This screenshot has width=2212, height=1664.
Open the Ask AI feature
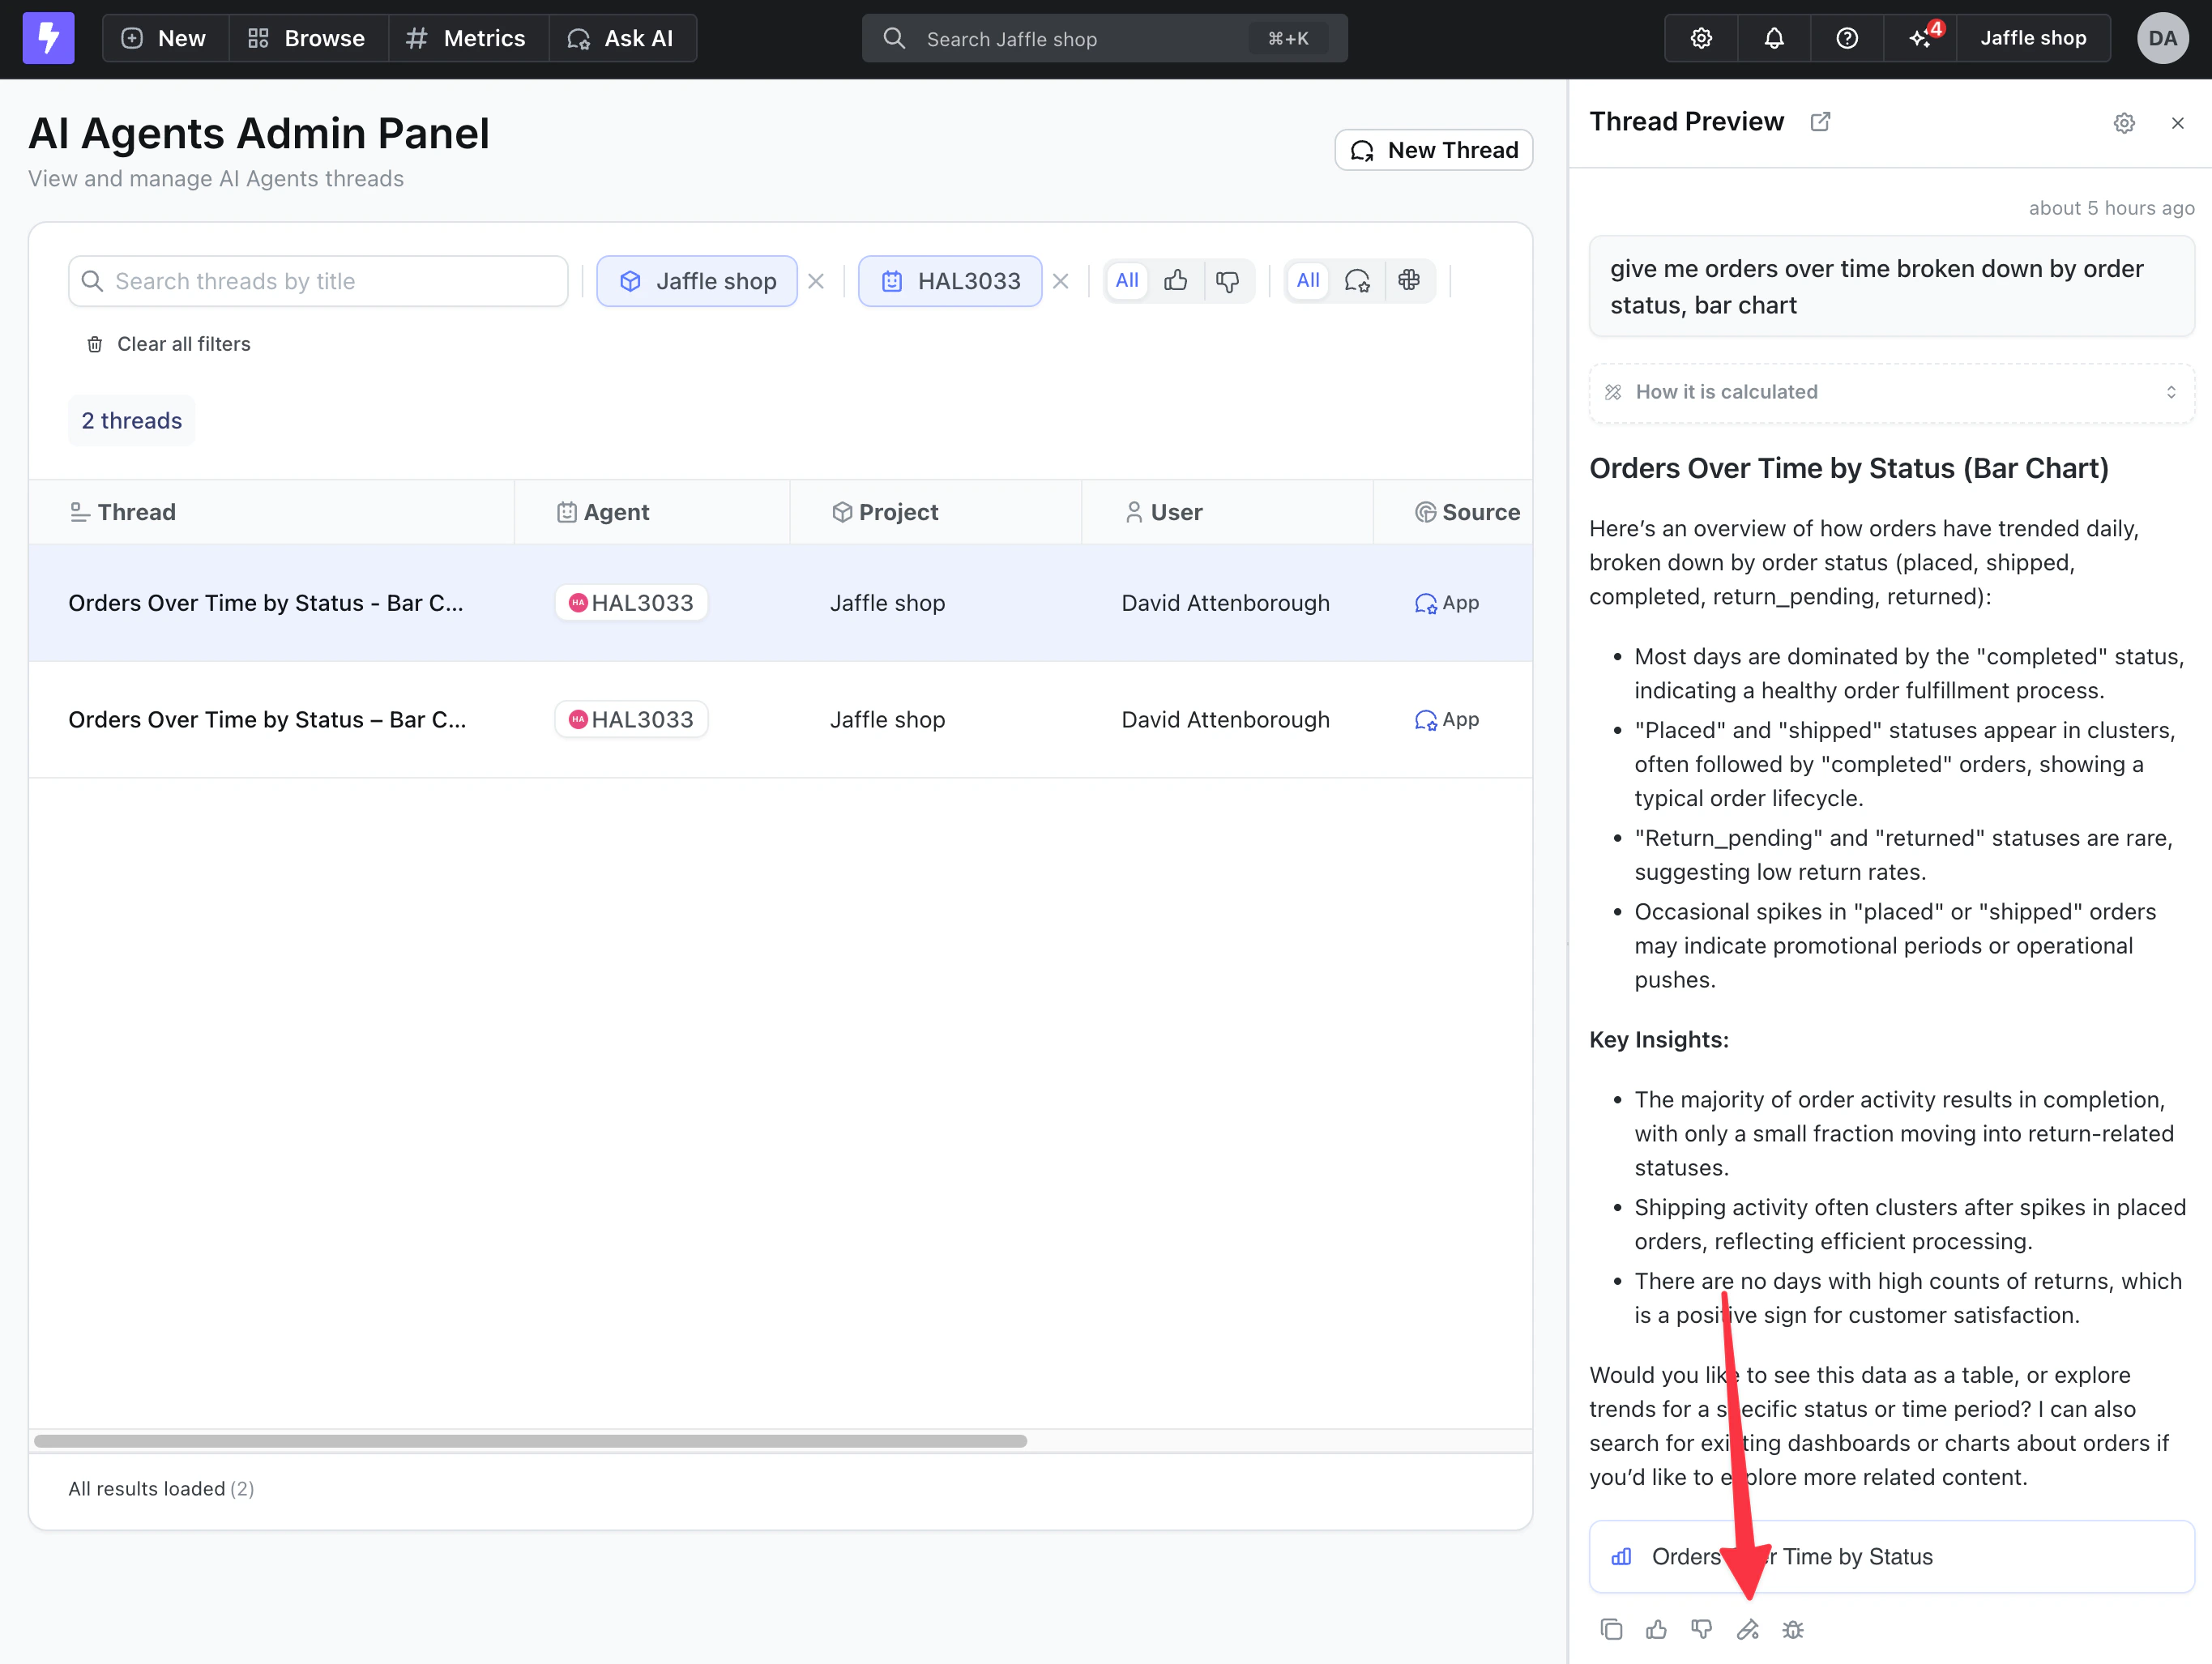[622, 38]
